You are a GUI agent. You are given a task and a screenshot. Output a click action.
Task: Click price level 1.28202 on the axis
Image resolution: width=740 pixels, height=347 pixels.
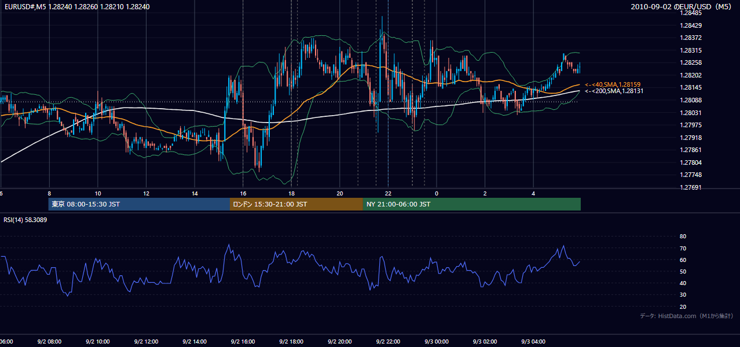[x=690, y=75]
